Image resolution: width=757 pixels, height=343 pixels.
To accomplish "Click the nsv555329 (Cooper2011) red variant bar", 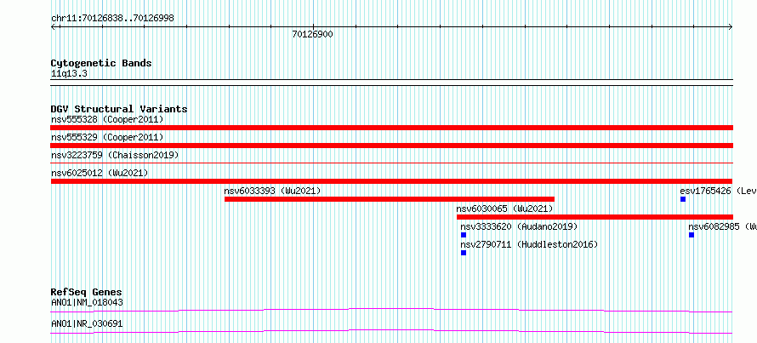I will click(x=391, y=146).
